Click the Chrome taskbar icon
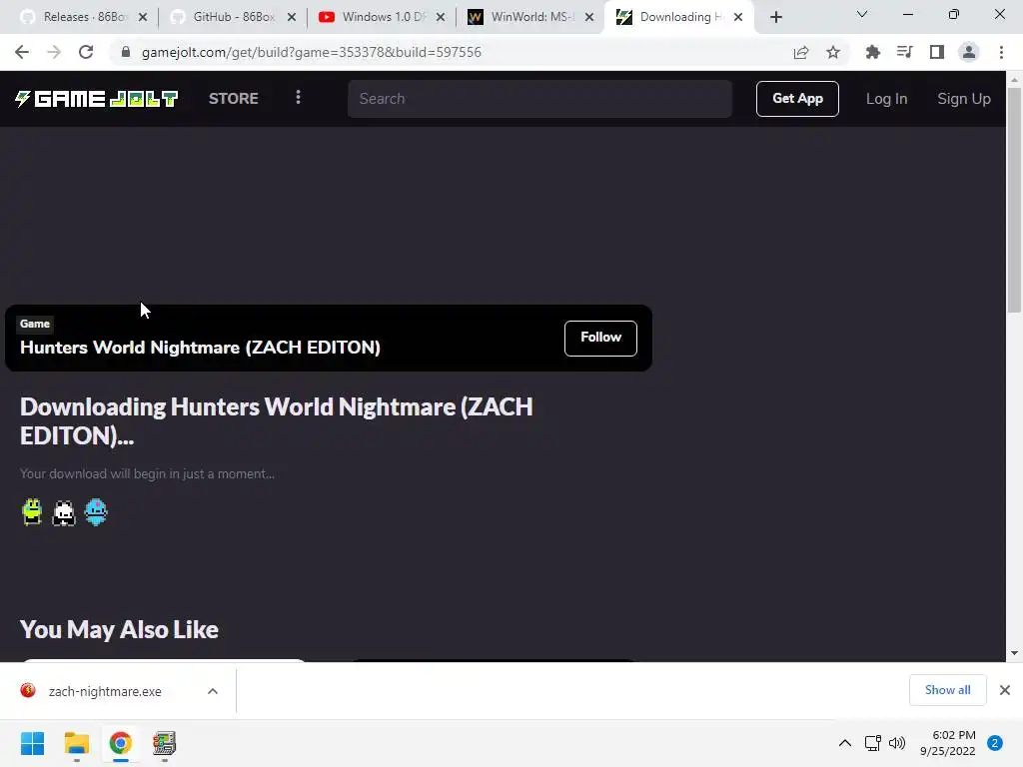The width and height of the screenshot is (1023, 767). click(120, 743)
